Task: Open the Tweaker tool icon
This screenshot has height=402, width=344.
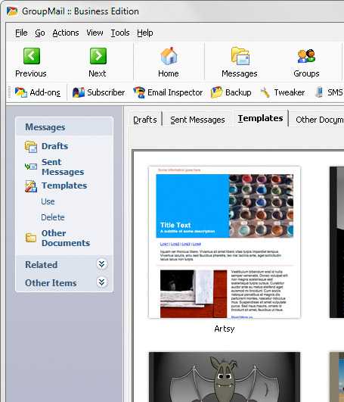Action: [265, 92]
